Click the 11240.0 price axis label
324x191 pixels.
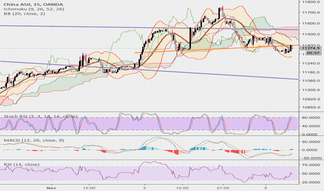311,63
